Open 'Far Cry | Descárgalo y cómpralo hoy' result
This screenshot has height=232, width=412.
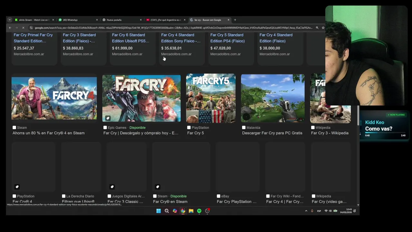(141, 133)
